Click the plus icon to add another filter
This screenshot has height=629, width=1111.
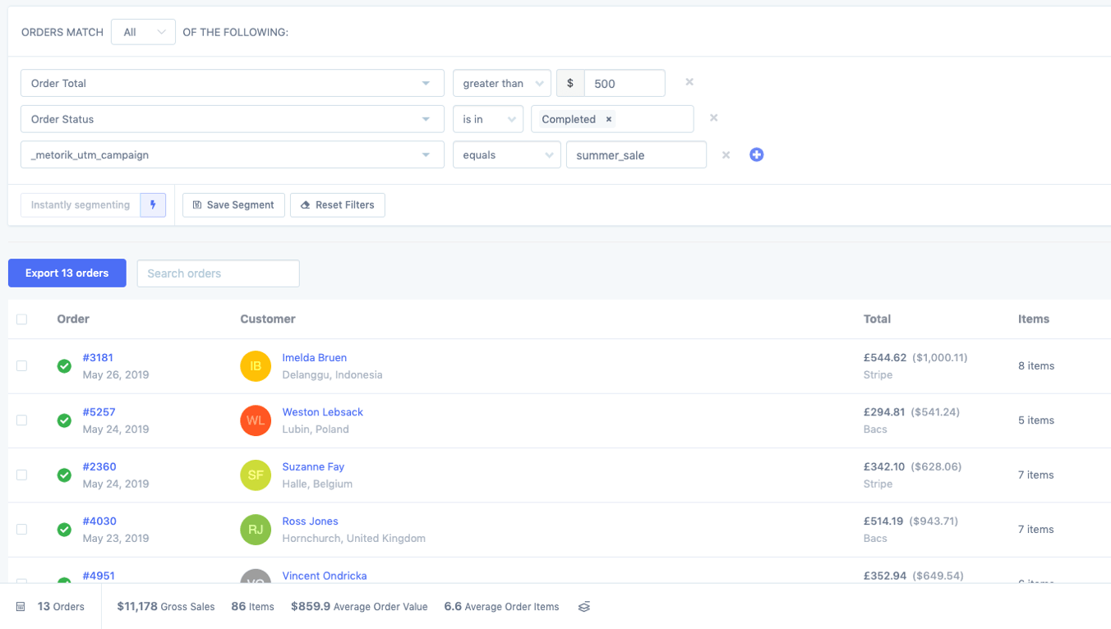pyautogui.click(x=756, y=154)
